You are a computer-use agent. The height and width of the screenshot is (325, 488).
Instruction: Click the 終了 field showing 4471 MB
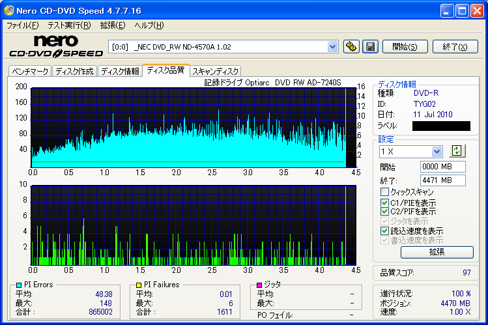pos(442,180)
